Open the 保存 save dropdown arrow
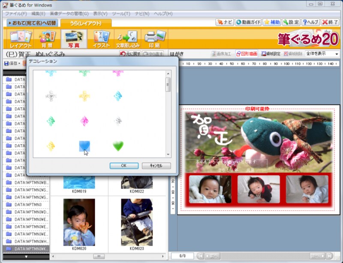This screenshot has height=263, width=343. click(x=19, y=64)
